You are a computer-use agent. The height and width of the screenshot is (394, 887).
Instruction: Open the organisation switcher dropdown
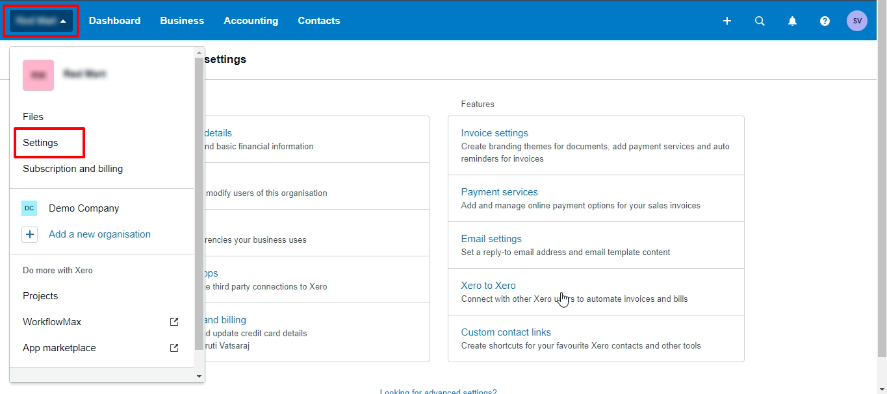[x=41, y=21]
